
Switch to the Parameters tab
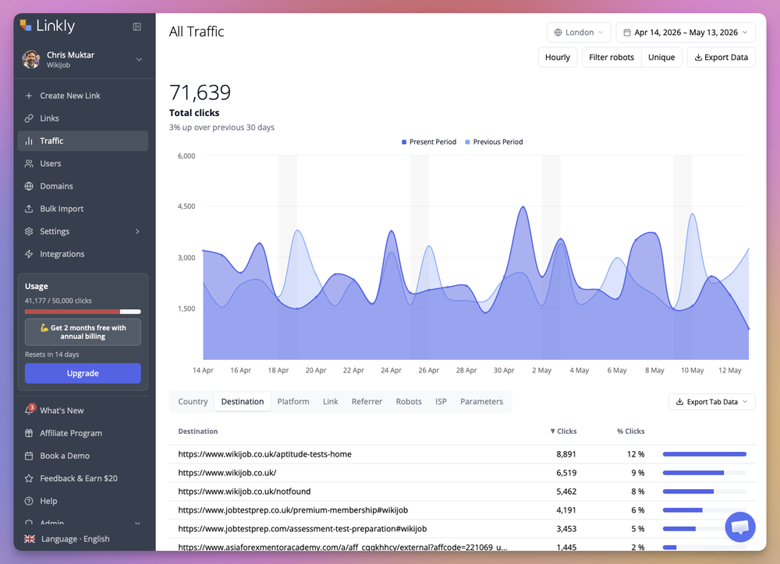tap(481, 401)
